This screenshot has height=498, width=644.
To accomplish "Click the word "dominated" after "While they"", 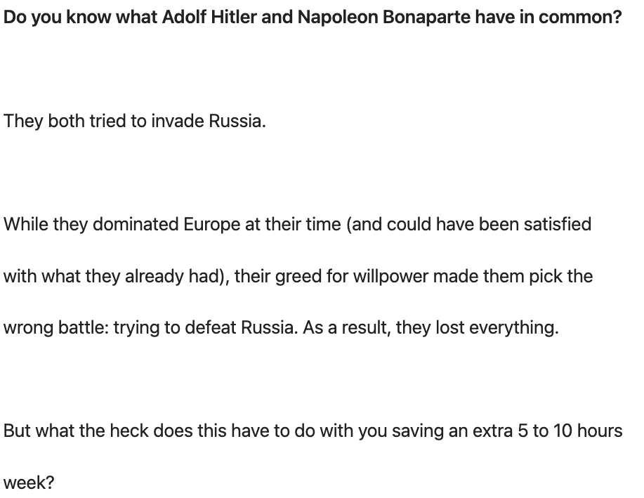I will click(x=136, y=225).
